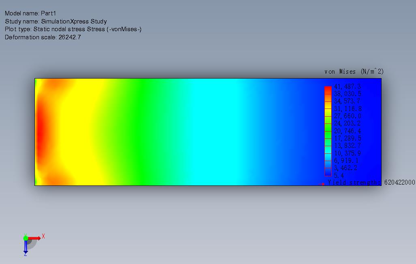Click legend value 6,919.1
This screenshot has width=416, height=264.
tap(346, 161)
